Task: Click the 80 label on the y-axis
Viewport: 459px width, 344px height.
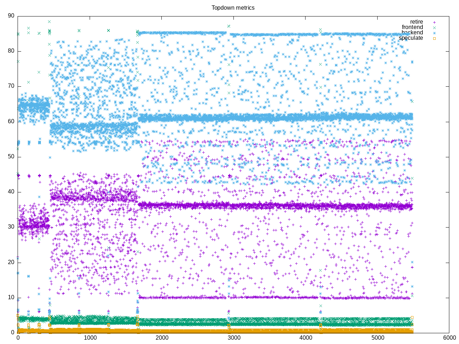Action: pos(11,51)
